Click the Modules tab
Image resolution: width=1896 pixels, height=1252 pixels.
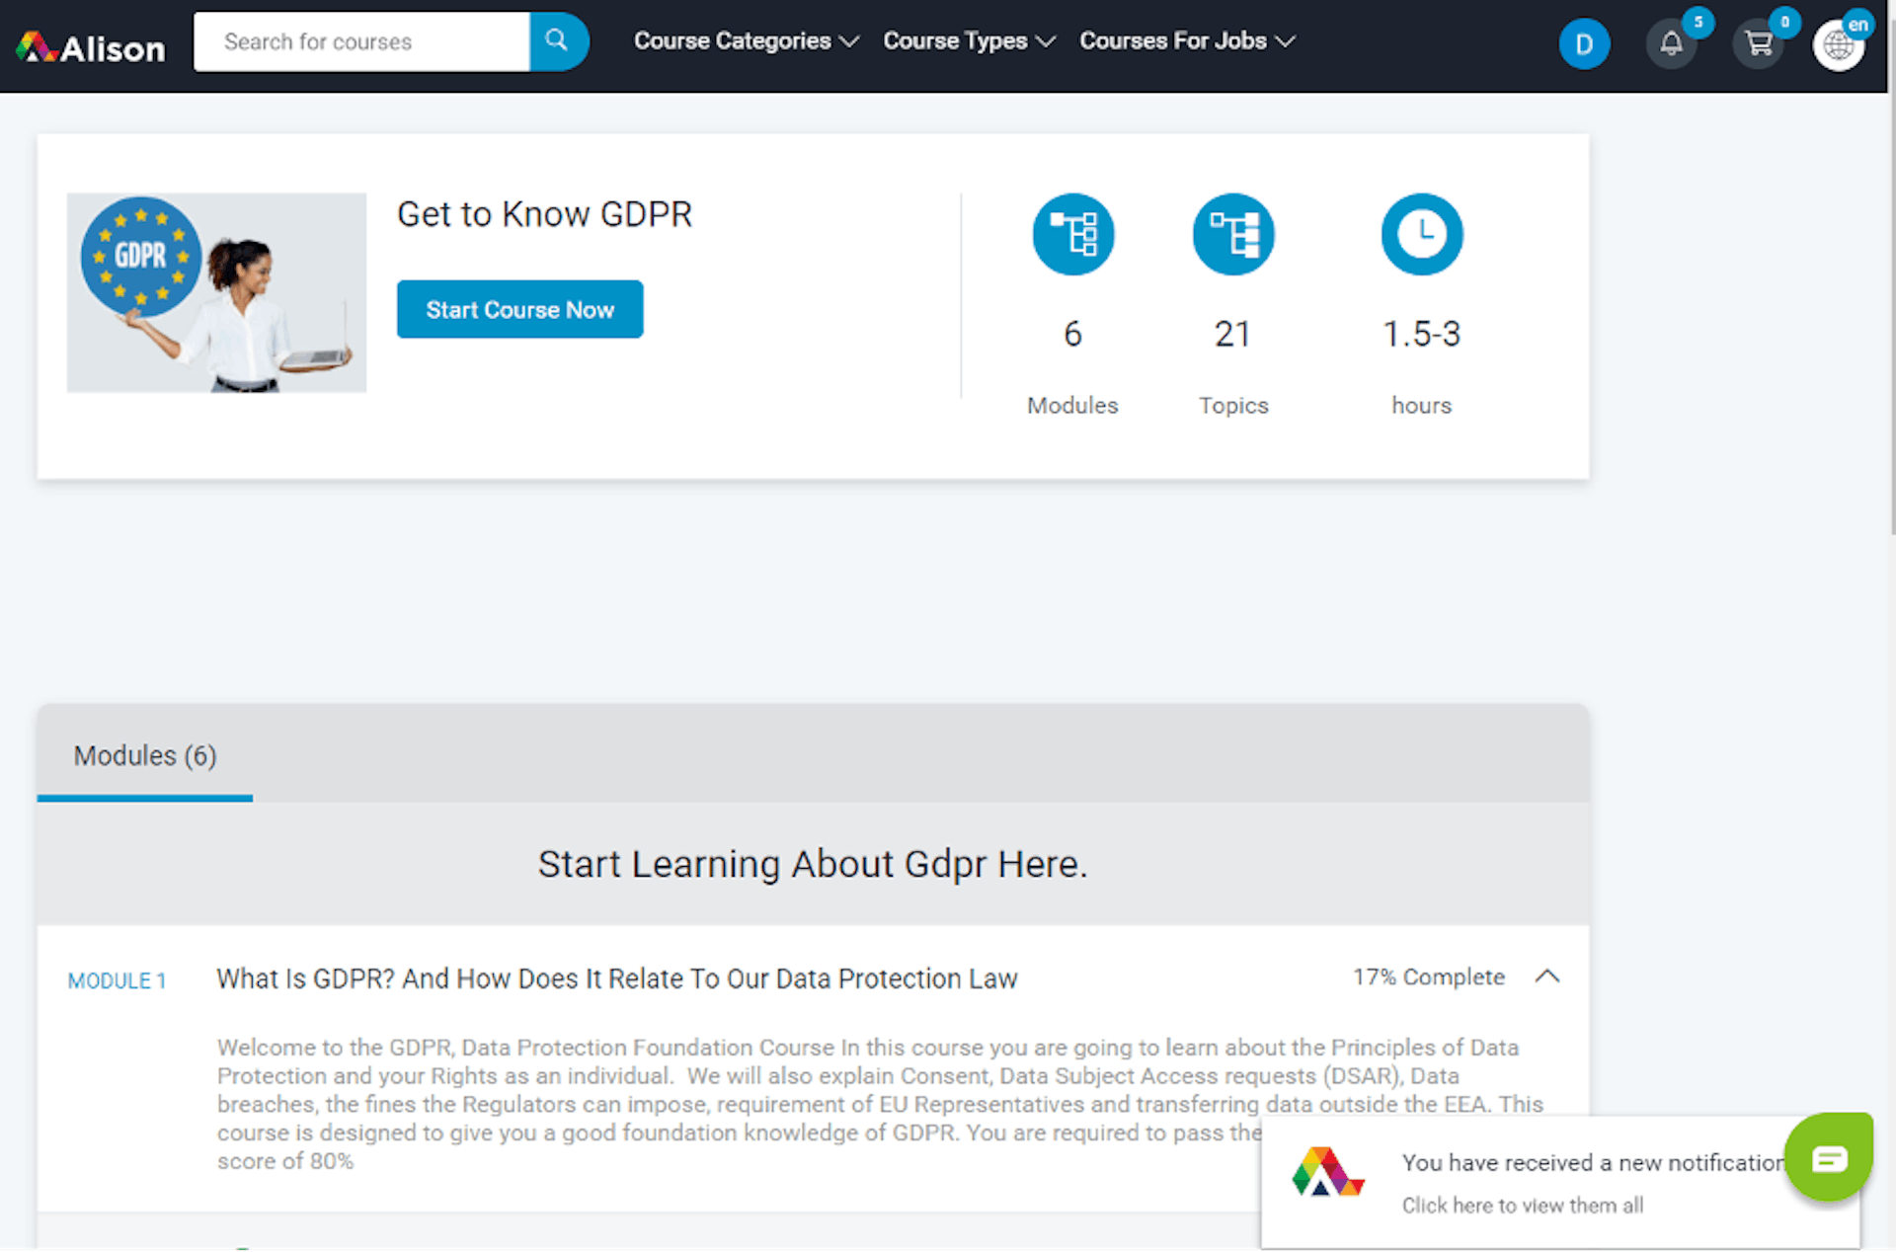[144, 756]
